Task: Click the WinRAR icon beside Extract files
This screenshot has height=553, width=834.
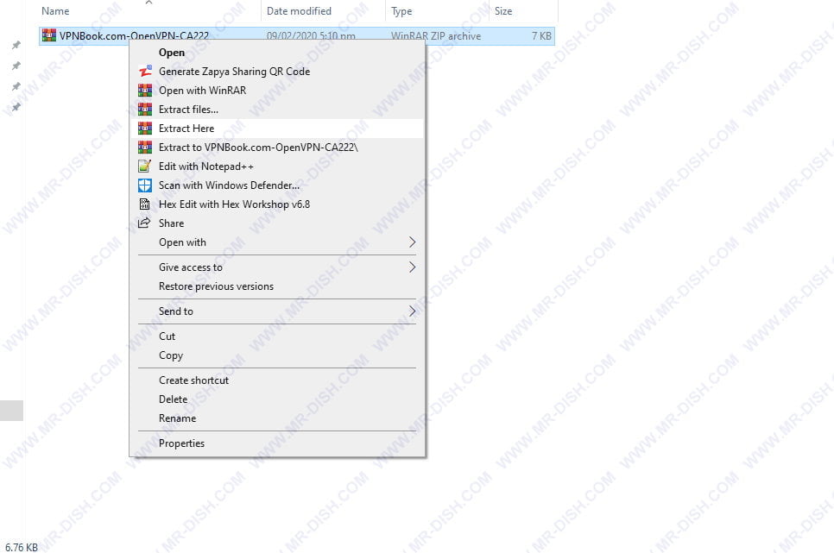Action: [145, 110]
